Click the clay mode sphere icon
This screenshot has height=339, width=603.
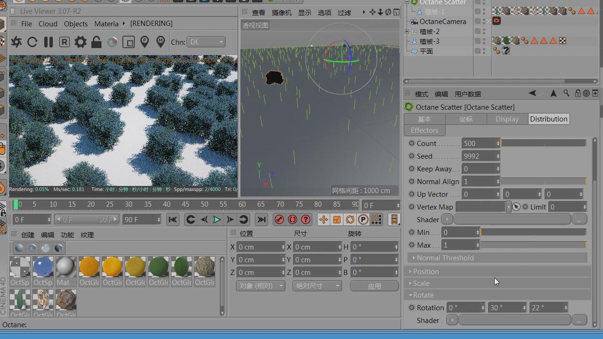point(112,42)
